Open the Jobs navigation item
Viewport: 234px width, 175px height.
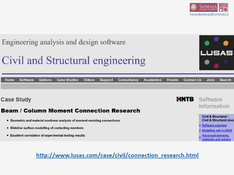[x=211, y=80]
